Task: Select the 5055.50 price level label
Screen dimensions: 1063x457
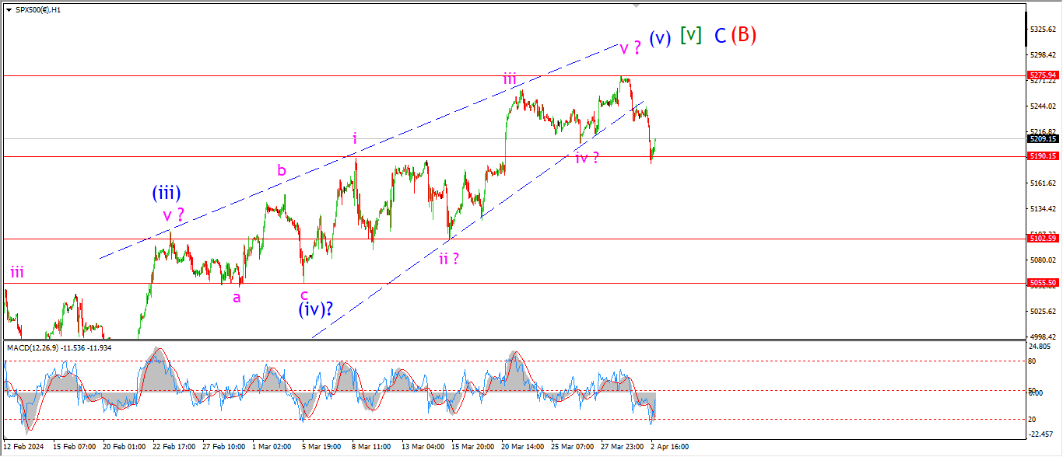Action: point(1043,283)
